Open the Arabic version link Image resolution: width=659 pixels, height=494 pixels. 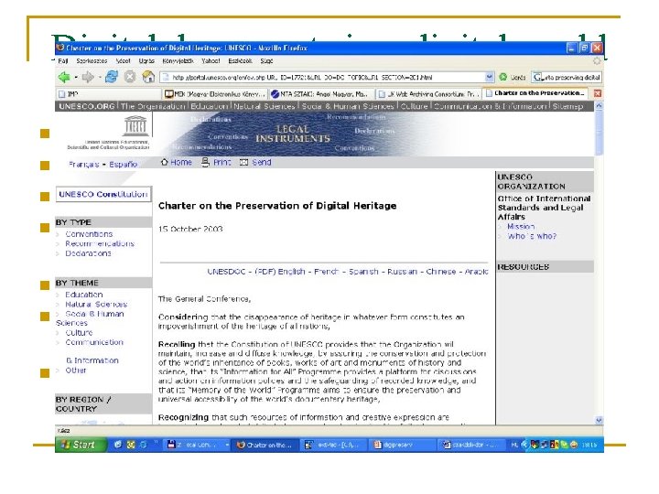[476, 272]
